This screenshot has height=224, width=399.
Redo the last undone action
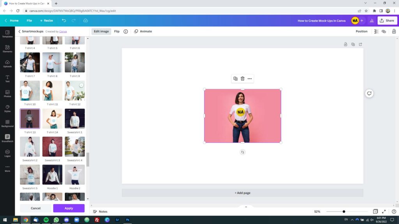coord(74,21)
